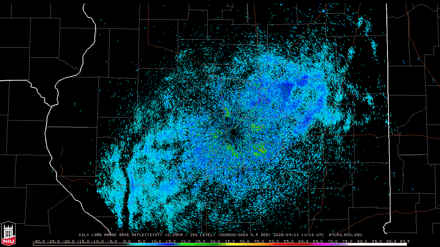Click the 20.0 scale label
The width and height of the screenshot is (440, 247).
coord(186,241)
